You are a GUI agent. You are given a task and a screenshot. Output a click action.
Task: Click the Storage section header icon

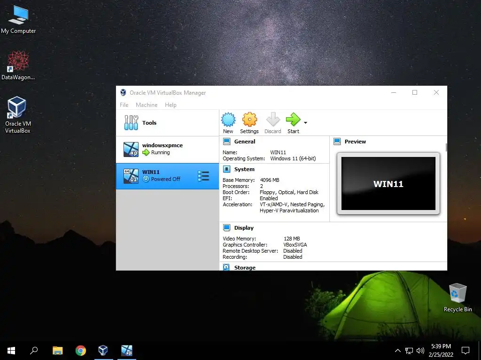tap(226, 267)
